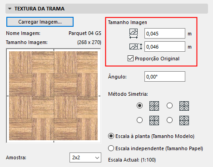Edit the image width field 0,045

click(165, 34)
